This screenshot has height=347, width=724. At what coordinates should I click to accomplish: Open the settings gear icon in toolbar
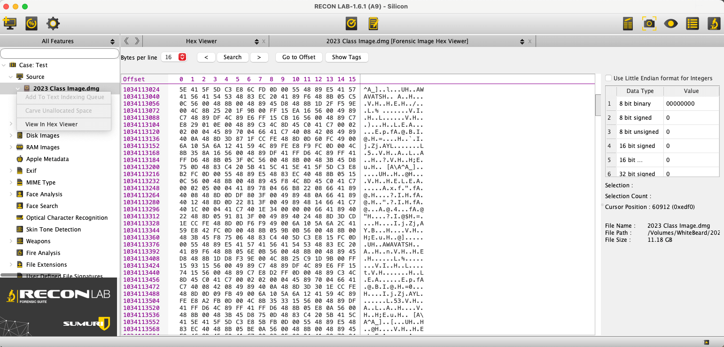click(53, 23)
